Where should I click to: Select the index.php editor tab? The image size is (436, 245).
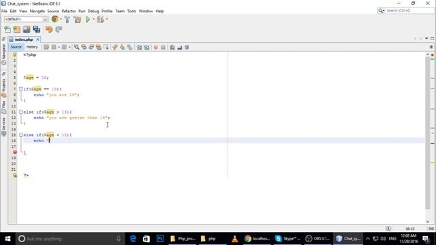pos(24,39)
